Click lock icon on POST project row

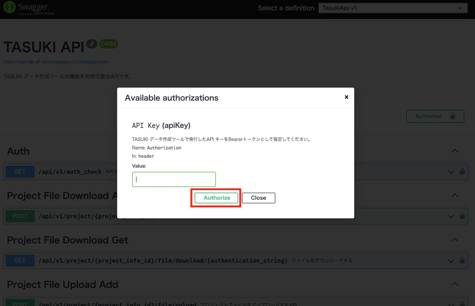(x=462, y=216)
